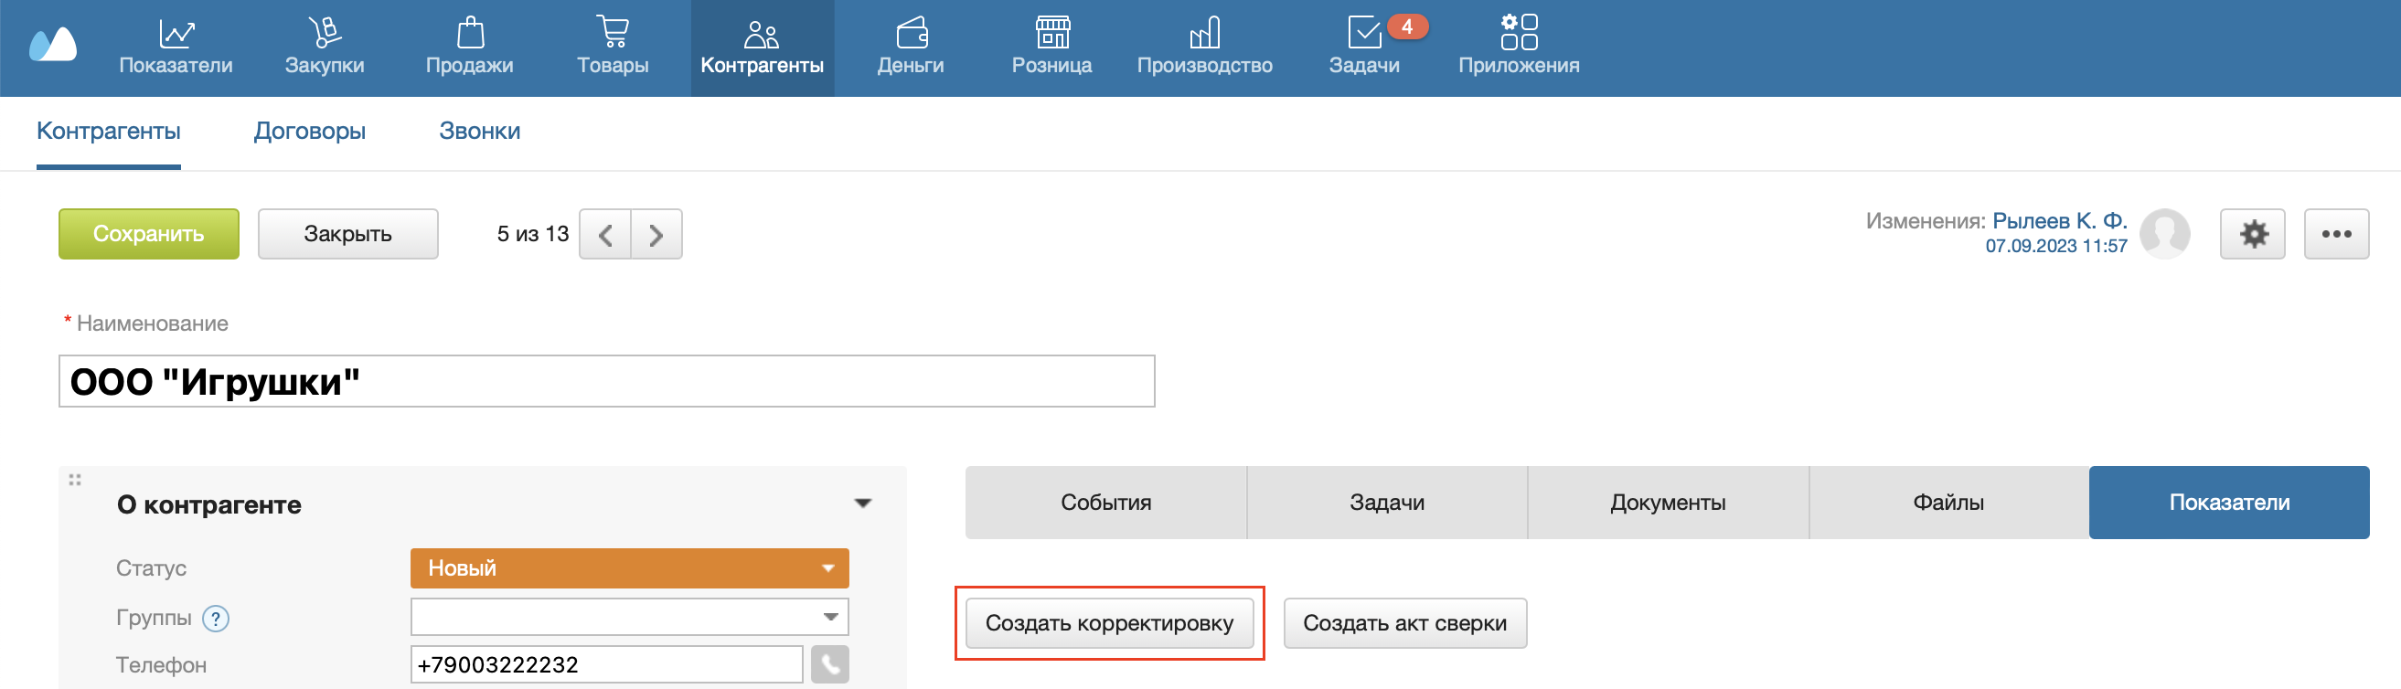Click the "5 из 13" counter text

pos(532,234)
